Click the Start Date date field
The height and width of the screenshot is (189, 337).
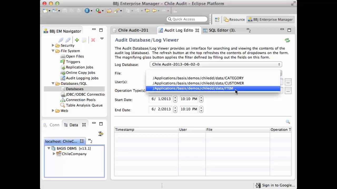[161, 99]
